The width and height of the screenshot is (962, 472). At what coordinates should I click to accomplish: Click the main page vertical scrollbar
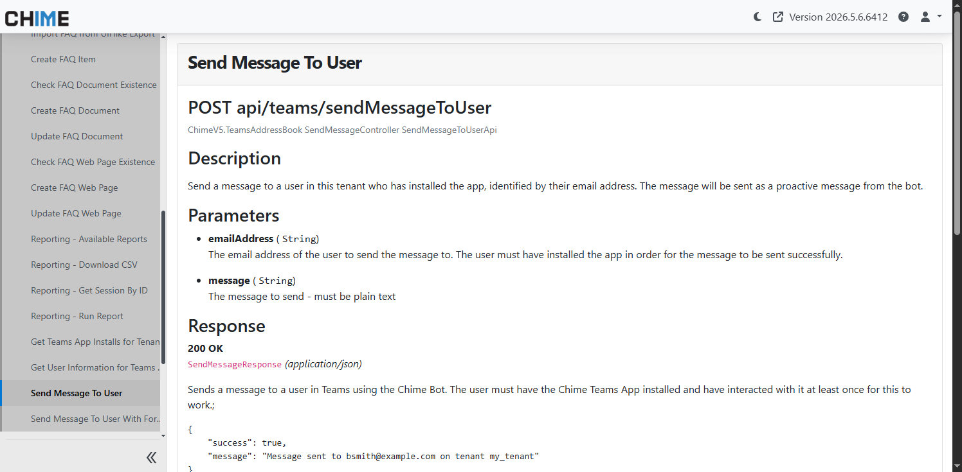pyautogui.click(x=957, y=122)
